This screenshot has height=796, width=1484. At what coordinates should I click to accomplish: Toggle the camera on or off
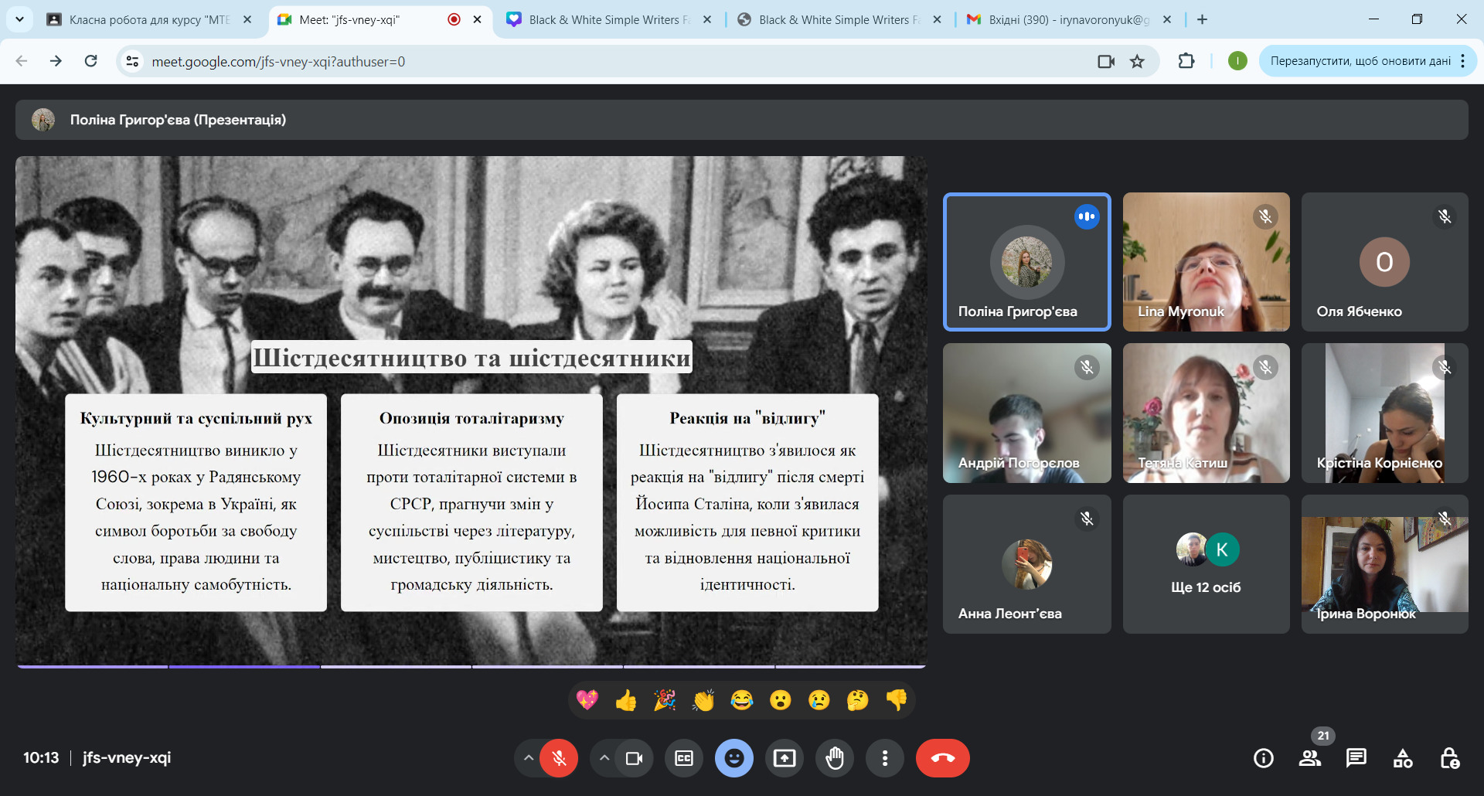pyautogui.click(x=634, y=758)
